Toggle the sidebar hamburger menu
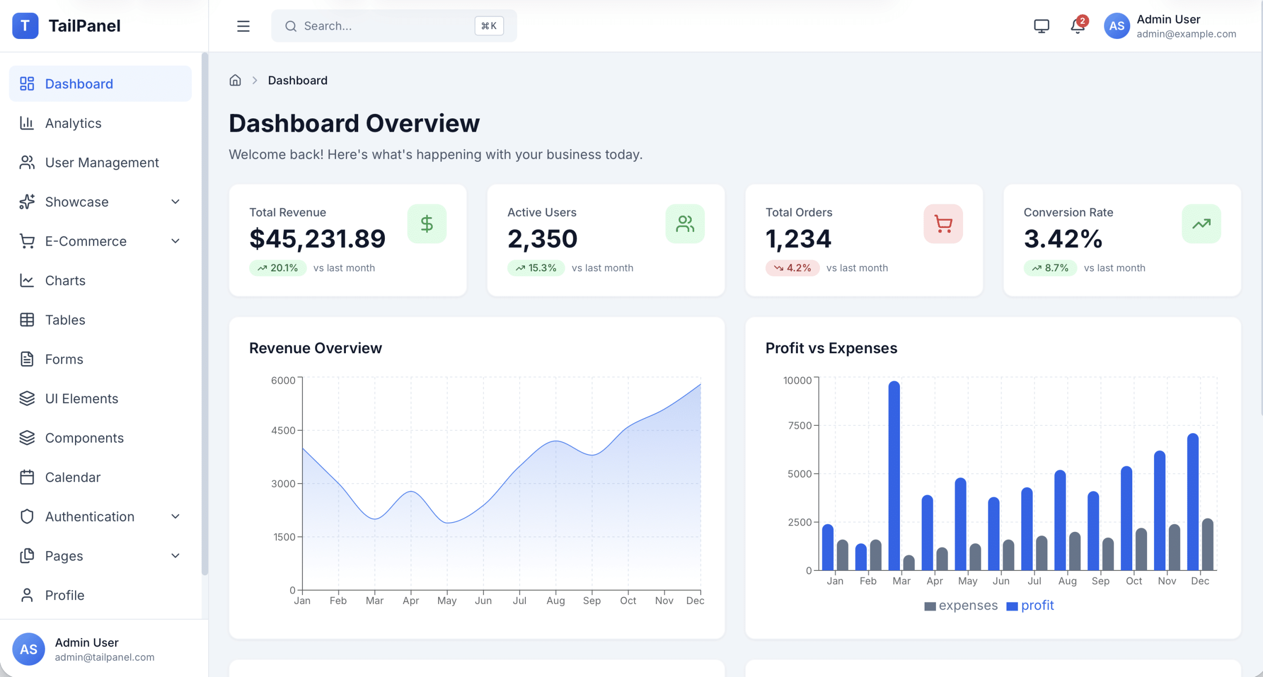Screen dimensions: 1263x677 coord(243,26)
